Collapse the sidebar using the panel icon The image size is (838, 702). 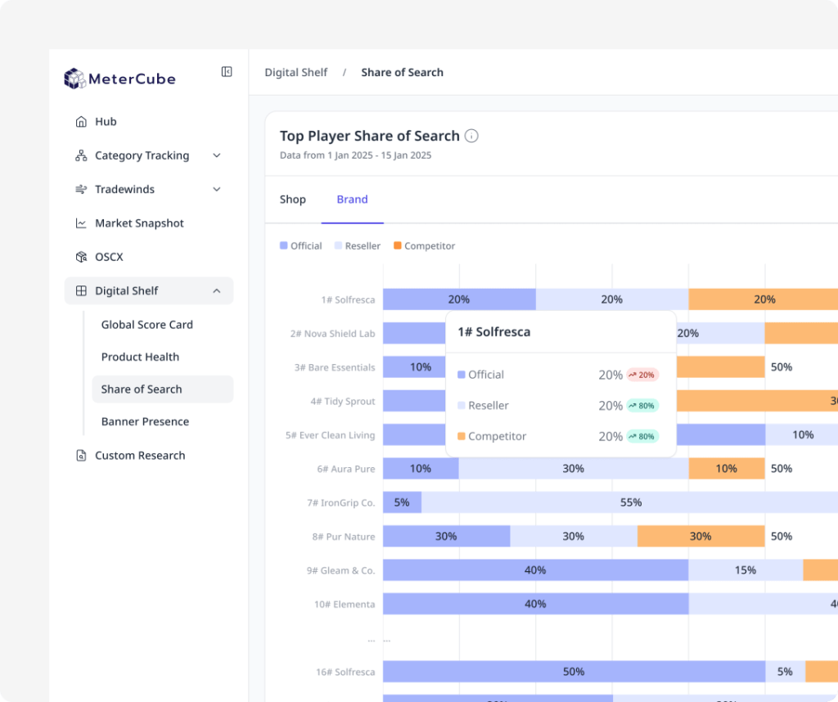(x=227, y=71)
